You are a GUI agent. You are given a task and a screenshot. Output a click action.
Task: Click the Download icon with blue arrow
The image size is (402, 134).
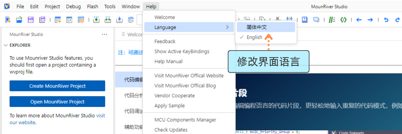[x=119, y=20]
